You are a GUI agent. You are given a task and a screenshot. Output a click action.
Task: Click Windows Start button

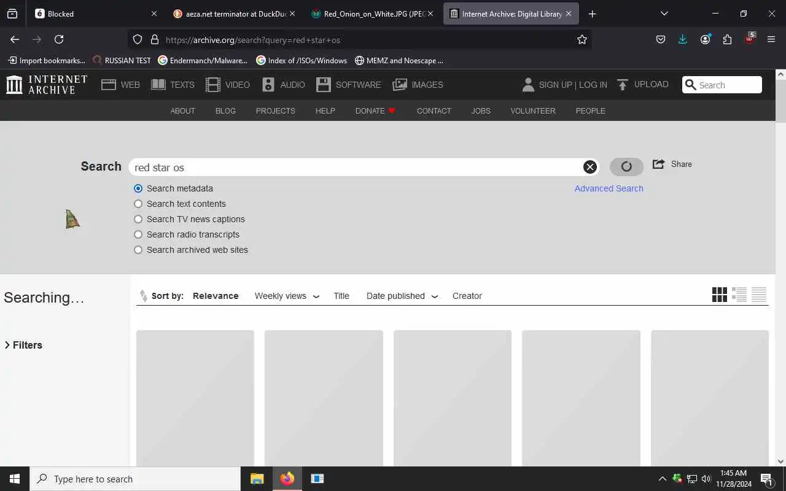tap(15, 479)
